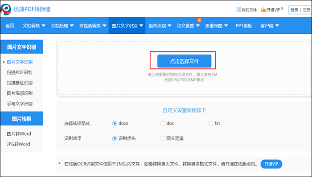This screenshot has height=177, width=312.
Task: Select 图片局部识别 in sidebar
Action: pos(20,93)
